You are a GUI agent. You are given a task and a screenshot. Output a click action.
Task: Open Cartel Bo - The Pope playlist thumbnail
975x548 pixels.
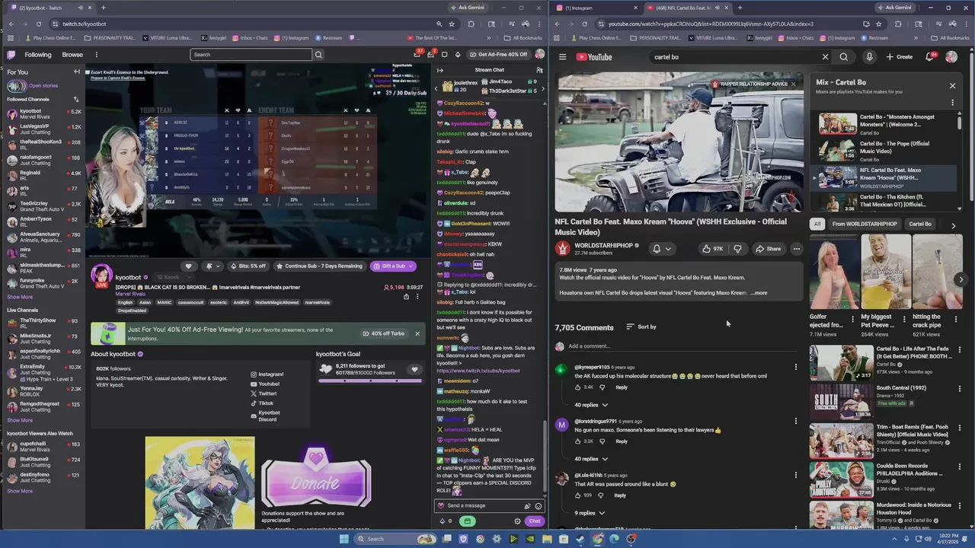pyautogui.click(x=838, y=149)
